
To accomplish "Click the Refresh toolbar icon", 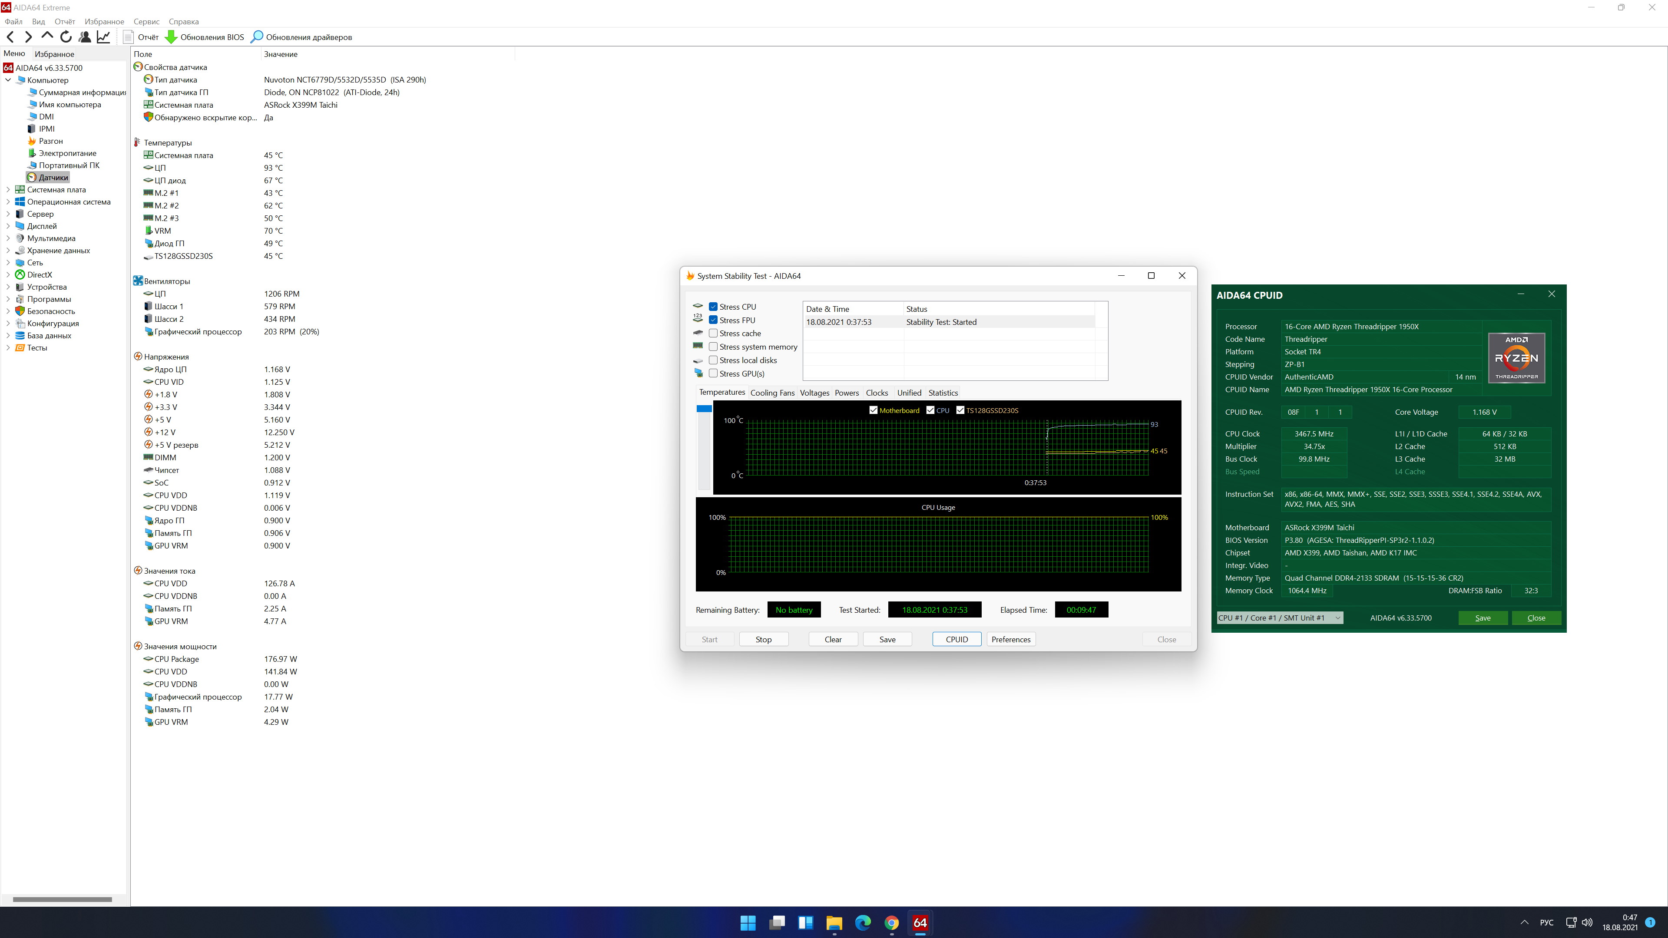I will 66,37.
